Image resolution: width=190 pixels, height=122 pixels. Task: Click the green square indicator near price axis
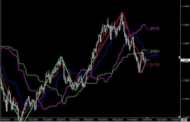(179, 117)
